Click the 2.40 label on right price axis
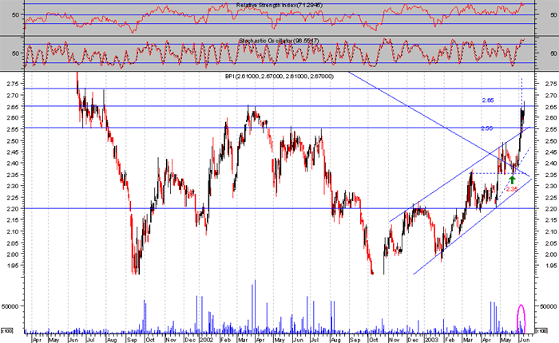 pos(551,164)
